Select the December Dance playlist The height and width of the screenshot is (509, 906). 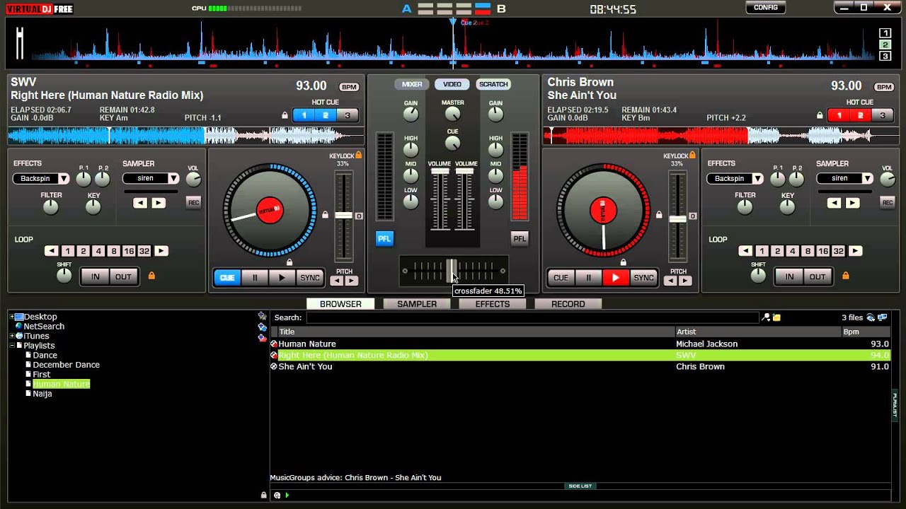[x=66, y=365]
